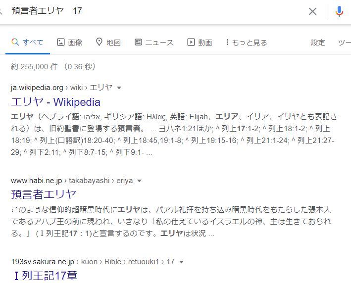Expand options arrow next to www.habi.ne.jp URL
Image resolution: width=351 pixels, height=283 pixels.
tap(139, 181)
